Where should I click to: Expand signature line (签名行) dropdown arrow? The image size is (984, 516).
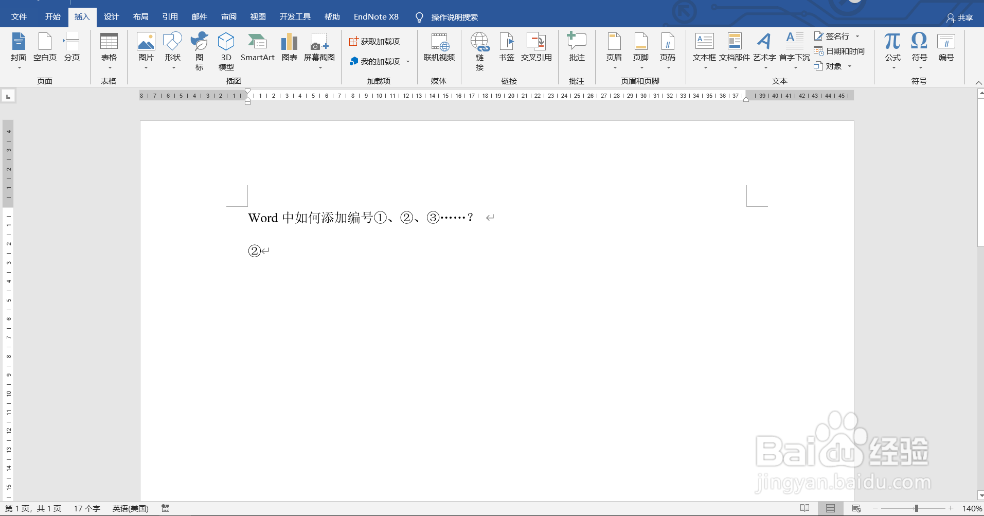857,37
